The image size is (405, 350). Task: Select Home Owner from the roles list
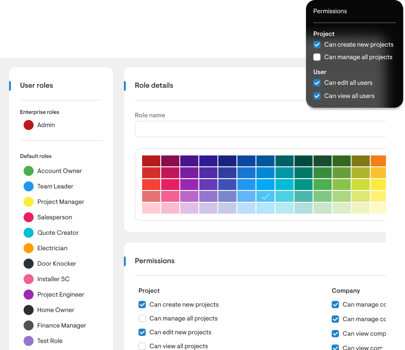click(x=55, y=310)
